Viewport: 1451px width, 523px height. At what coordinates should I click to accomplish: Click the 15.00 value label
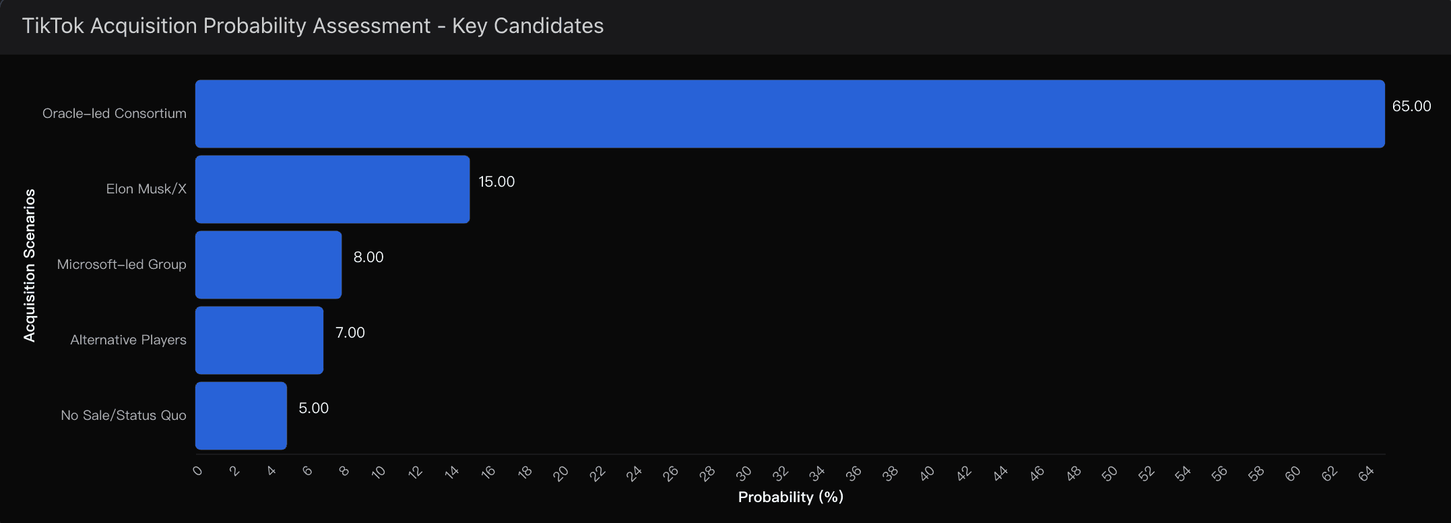pyautogui.click(x=496, y=182)
